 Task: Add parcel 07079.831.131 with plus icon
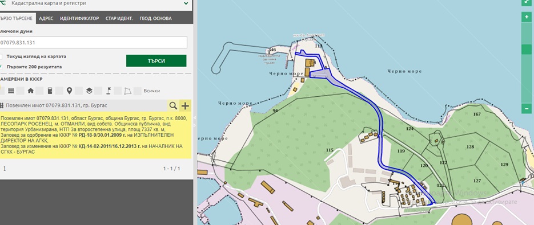185,106
